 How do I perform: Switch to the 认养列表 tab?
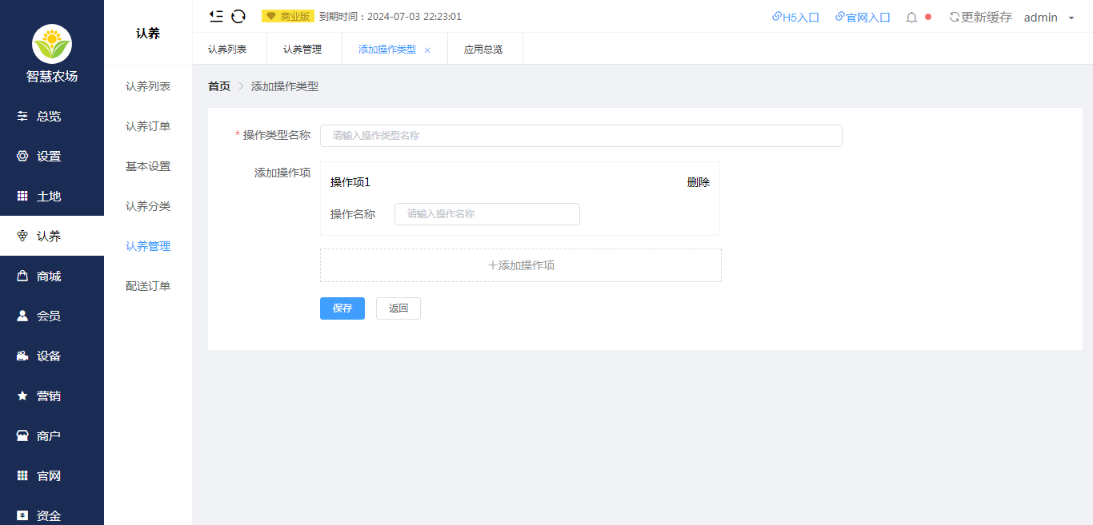(x=229, y=49)
